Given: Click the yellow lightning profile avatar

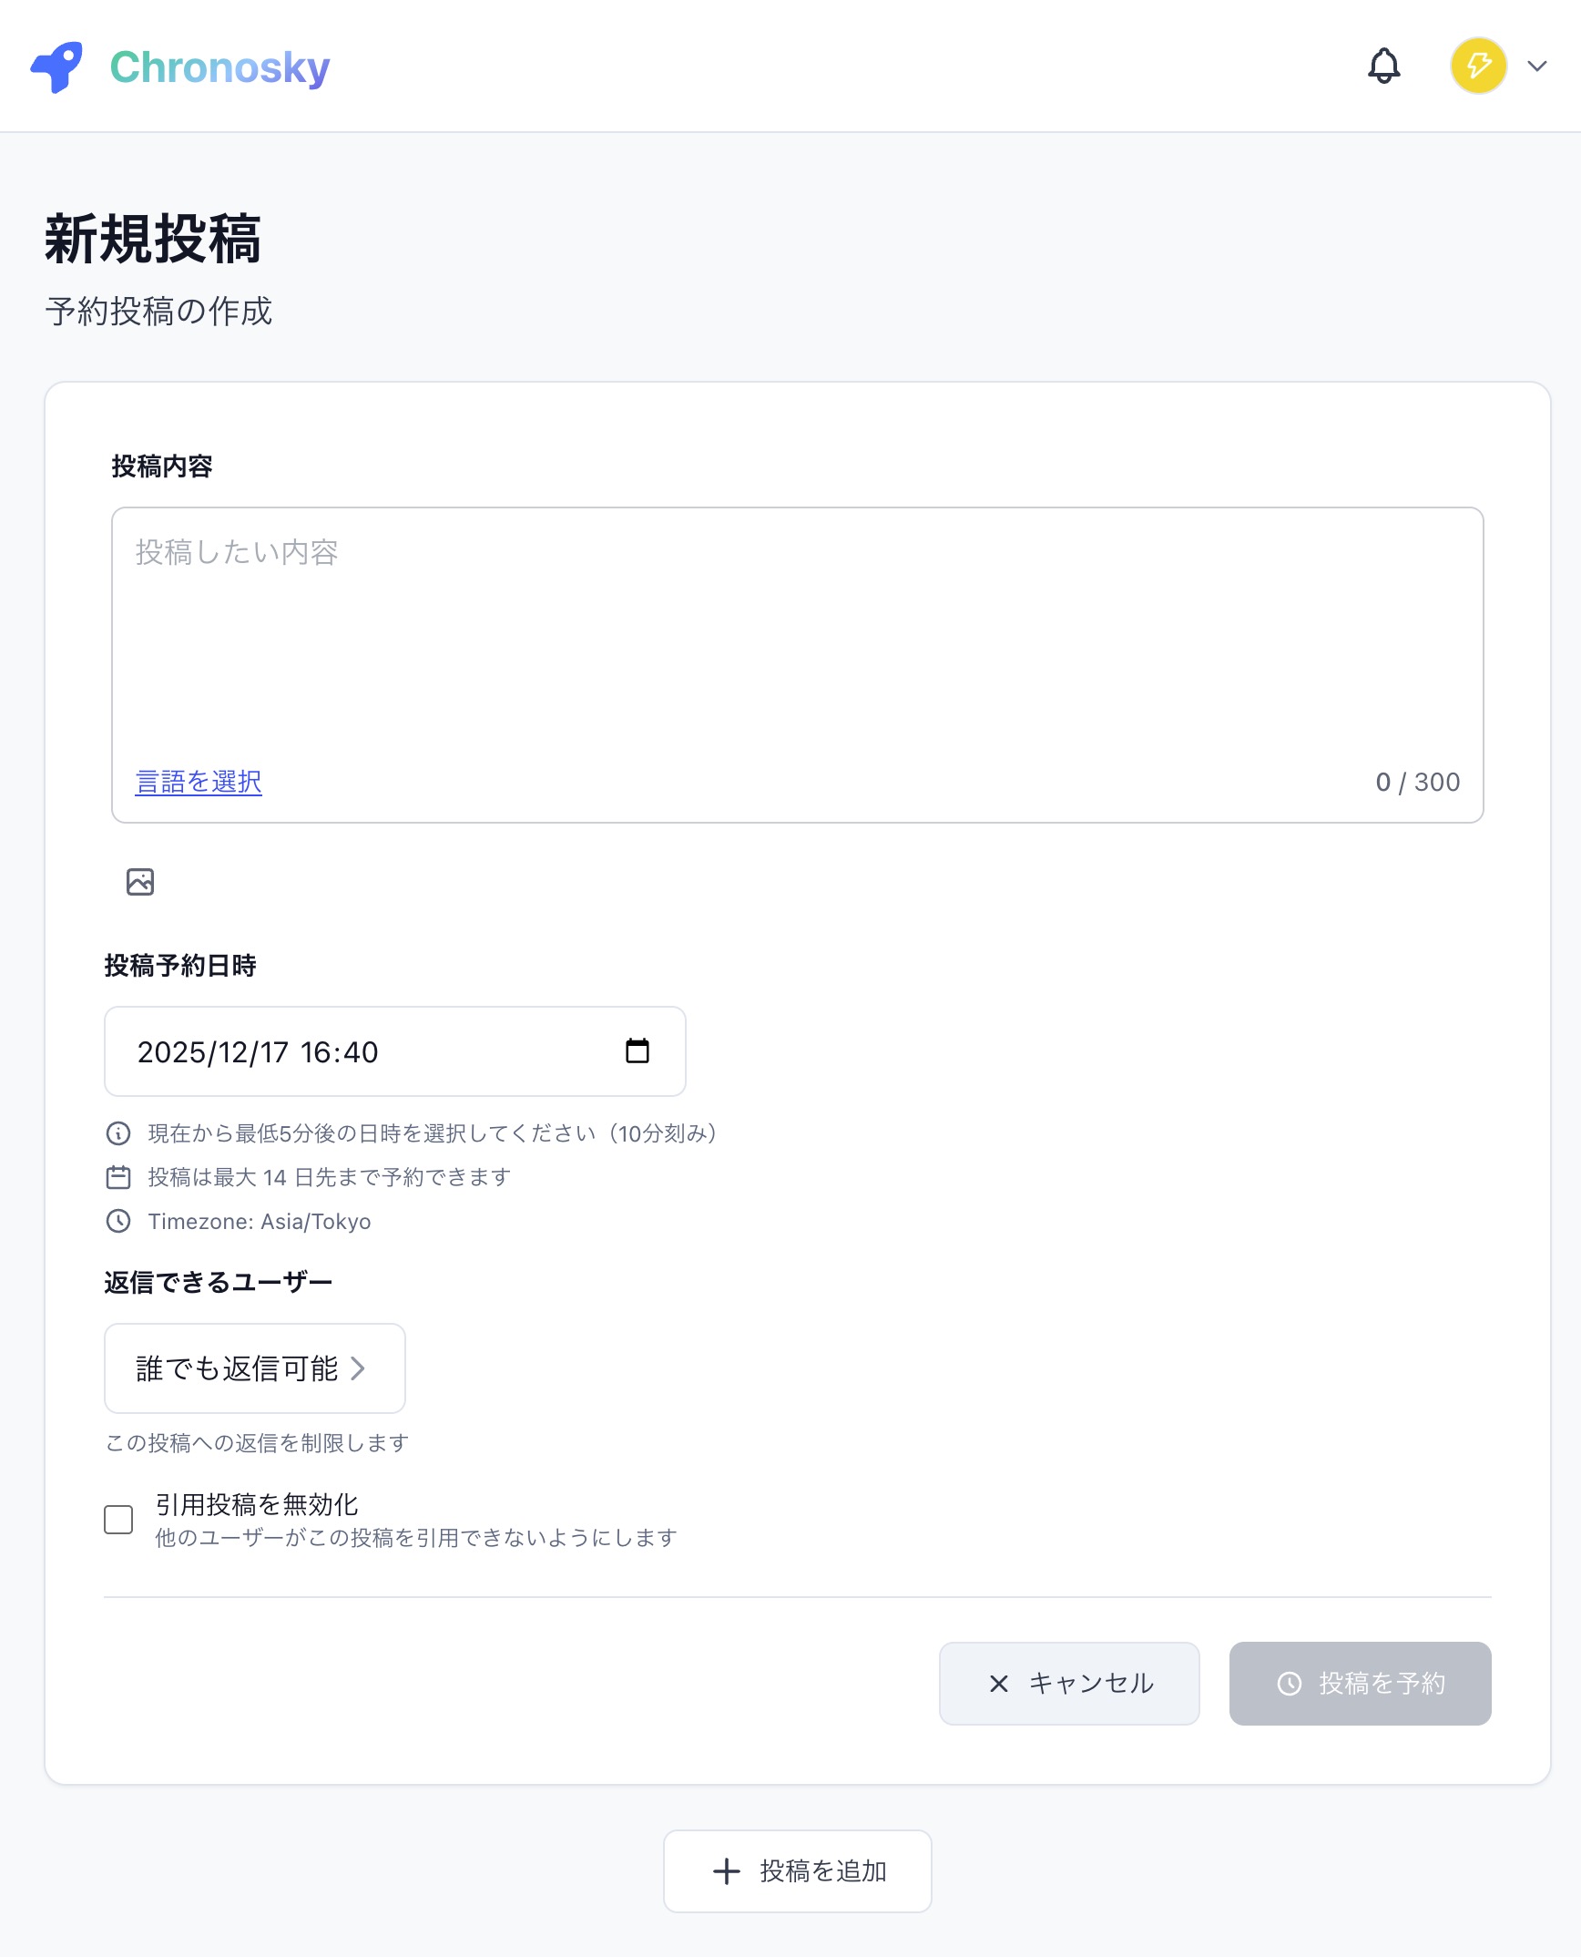Looking at the screenshot, I should (1477, 66).
